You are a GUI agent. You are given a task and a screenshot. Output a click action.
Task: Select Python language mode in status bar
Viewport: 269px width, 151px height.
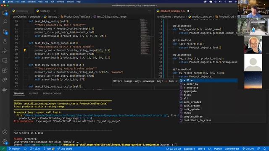pos(218,149)
